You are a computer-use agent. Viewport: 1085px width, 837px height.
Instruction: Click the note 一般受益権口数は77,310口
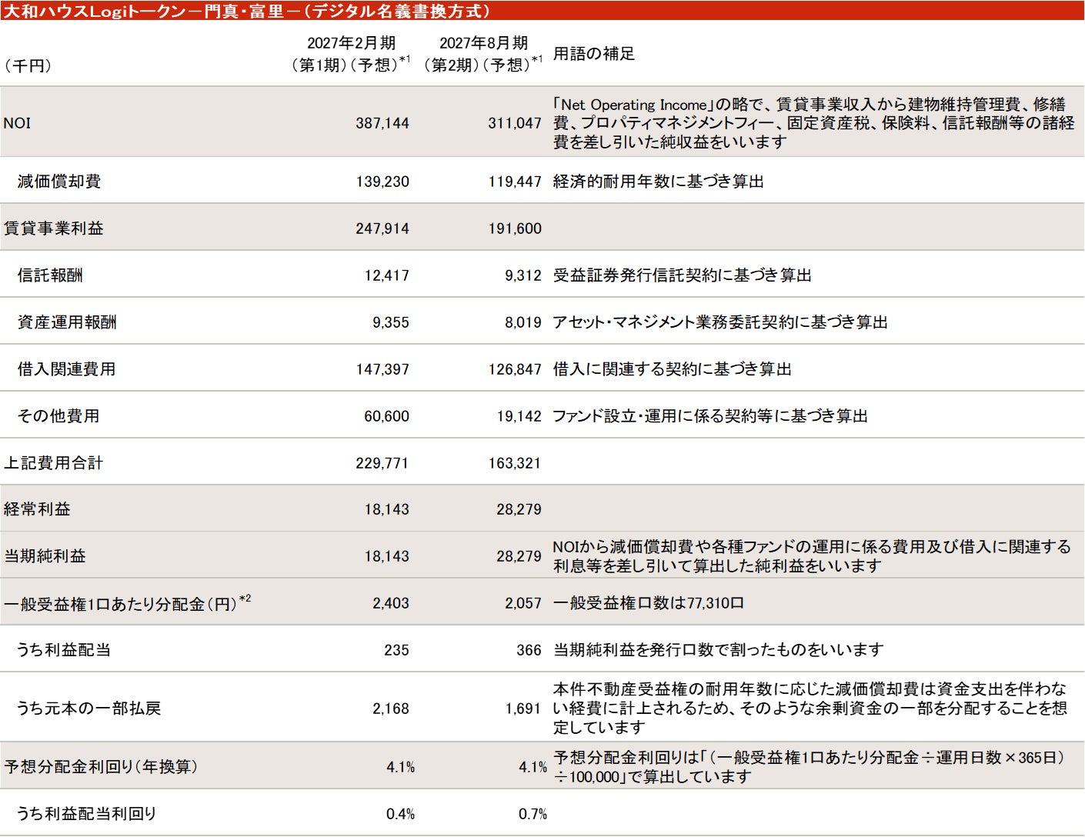coord(649,603)
